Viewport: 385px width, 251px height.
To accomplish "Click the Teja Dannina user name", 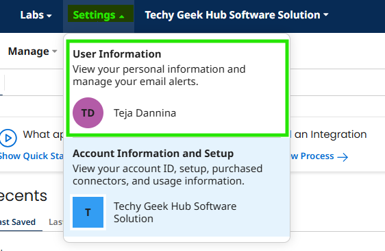I will (145, 113).
